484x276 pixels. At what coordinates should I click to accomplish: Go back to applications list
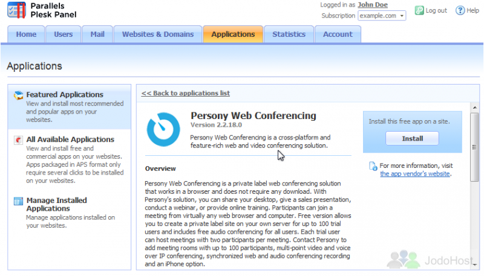point(186,93)
